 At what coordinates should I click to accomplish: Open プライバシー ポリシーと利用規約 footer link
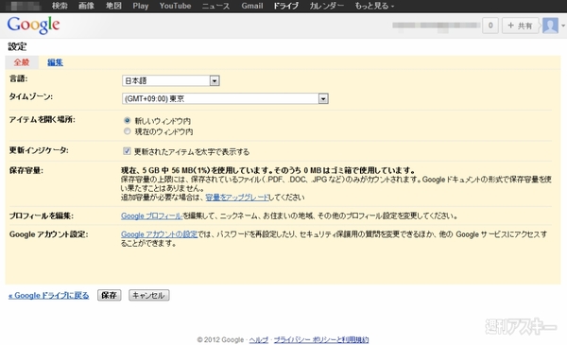(321, 340)
